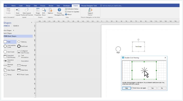
Task: Click Check for Updates
Action: 72,12
